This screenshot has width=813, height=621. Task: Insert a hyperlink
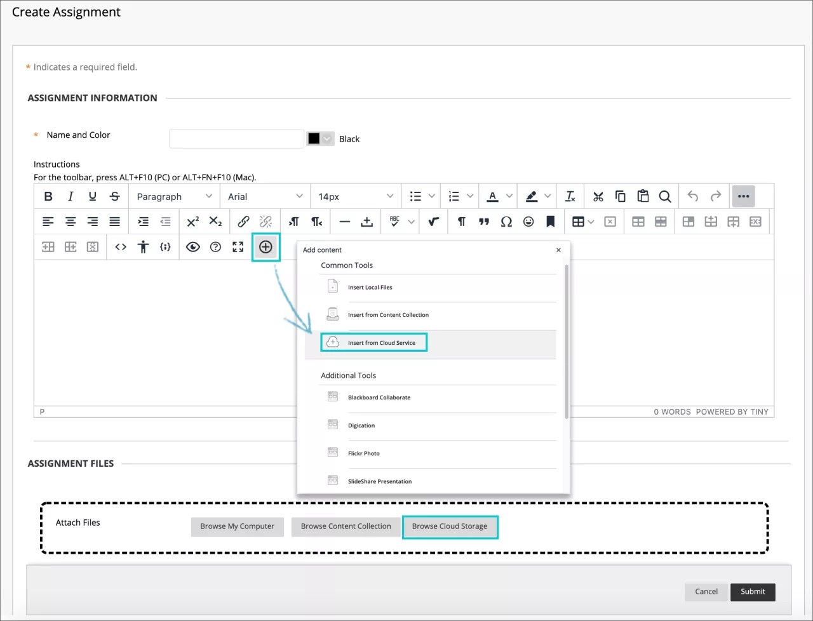pyautogui.click(x=243, y=221)
